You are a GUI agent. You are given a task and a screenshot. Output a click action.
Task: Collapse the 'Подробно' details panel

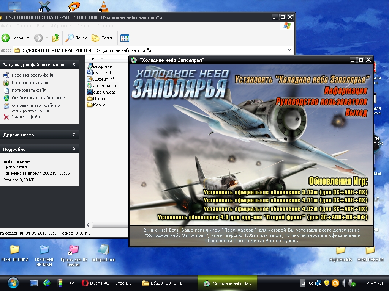(x=74, y=149)
